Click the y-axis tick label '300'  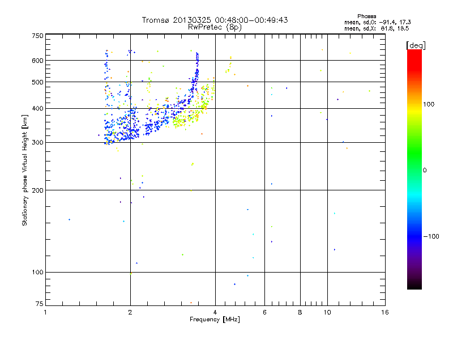[x=37, y=143]
